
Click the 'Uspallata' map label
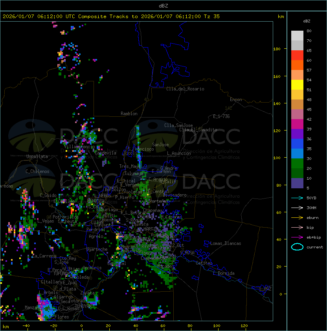[37, 156]
